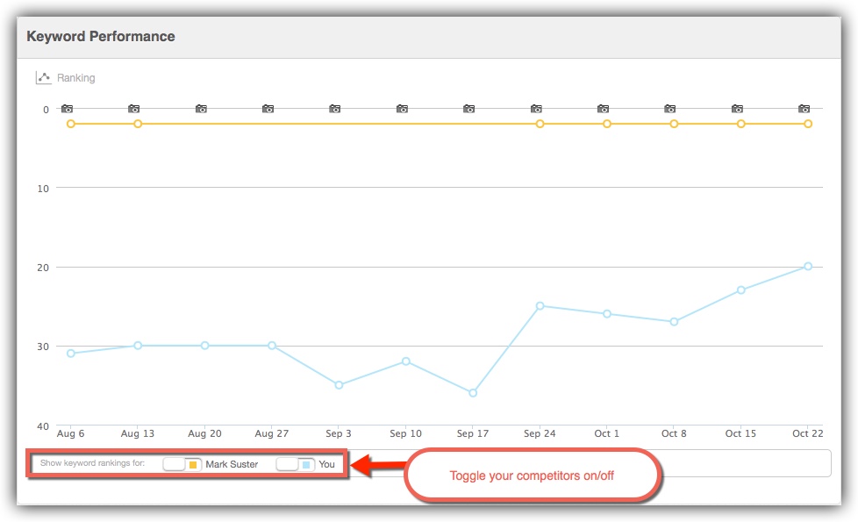Select the 'Oct 15' x-axis label
Image resolution: width=858 pixels, height=522 pixels.
741,433
